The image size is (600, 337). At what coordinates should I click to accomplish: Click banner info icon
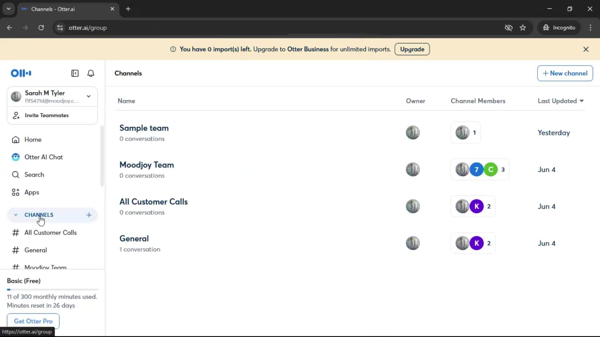point(173,49)
